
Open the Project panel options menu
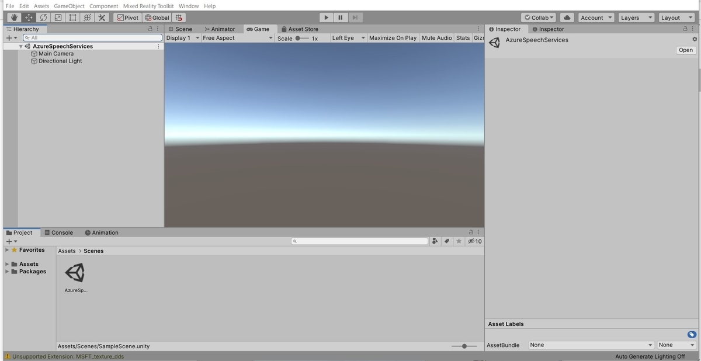(478, 232)
